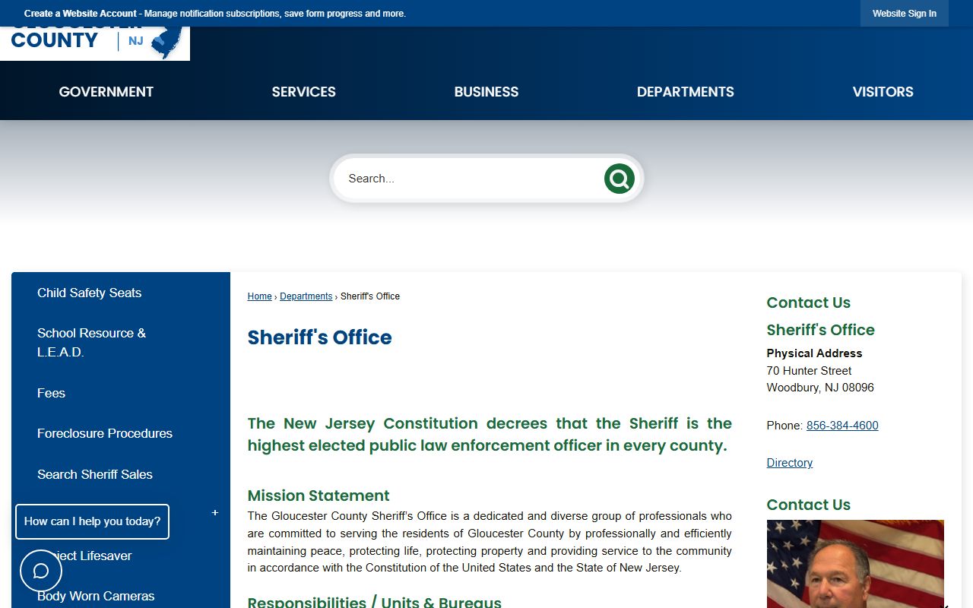Focus the Search input field

click(470, 179)
